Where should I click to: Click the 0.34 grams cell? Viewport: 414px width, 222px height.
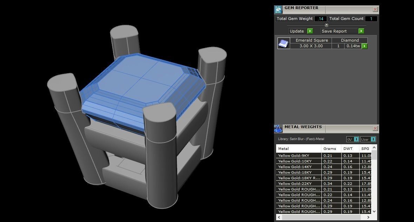coord(331,183)
